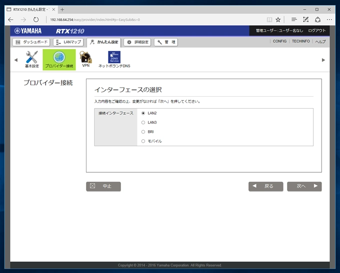Click the YAMAHA logo
340x273 pixels.
coord(28,31)
